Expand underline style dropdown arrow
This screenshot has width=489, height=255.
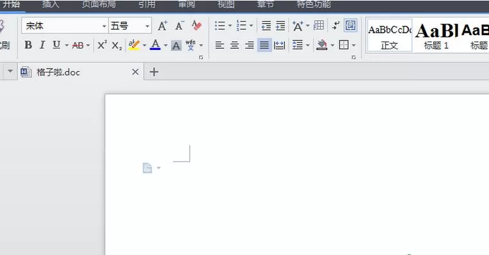pos(67,45)
